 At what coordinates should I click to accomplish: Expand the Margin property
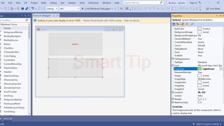click(173, 99)
